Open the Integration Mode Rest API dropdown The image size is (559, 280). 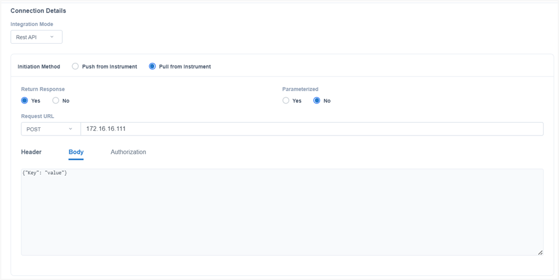pos(36,37)
